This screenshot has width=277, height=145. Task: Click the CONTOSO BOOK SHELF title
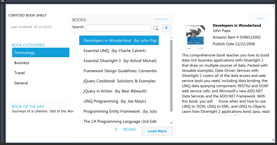(x=27, y=15)
